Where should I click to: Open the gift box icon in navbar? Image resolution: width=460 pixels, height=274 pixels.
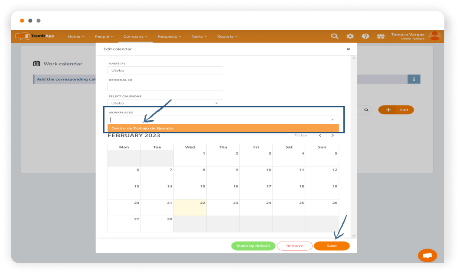(x=381, y=36)
